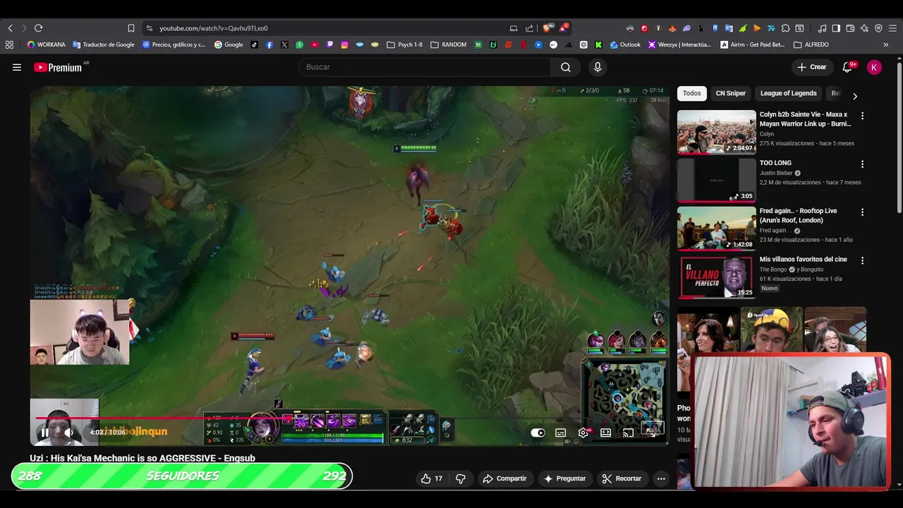
Task: Open more actions menu below video
Action: pyautogui.click(x=661, y=478)
